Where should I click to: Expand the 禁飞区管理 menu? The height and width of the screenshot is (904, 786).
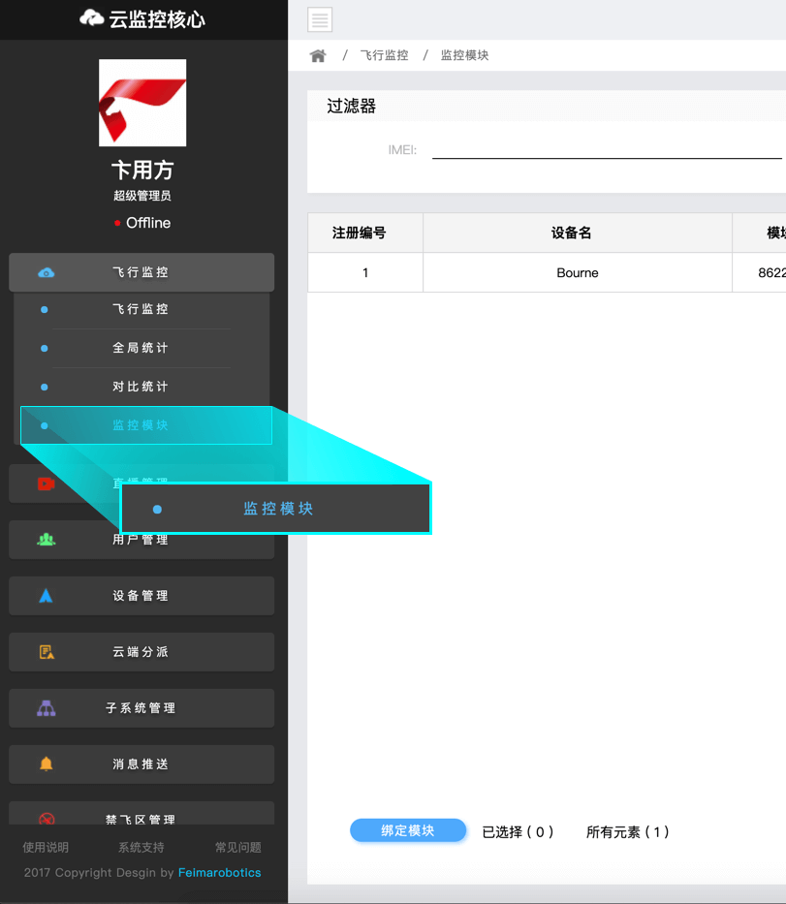coord(141,814)
